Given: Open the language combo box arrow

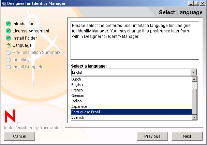Looking at the screenshot, I should point(194,72).
